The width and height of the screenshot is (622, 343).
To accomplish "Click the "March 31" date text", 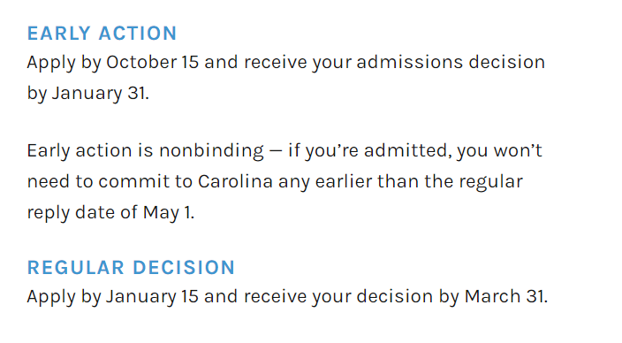I will [x=505, y=296].
